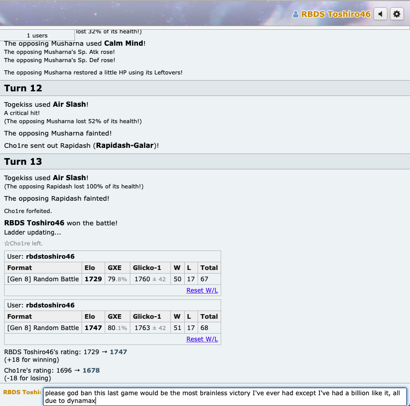Click 'RBDS Toshiro46 won the battle!' line
The height and width of the screenshot is (406, 410).
[x=61, y=223]
